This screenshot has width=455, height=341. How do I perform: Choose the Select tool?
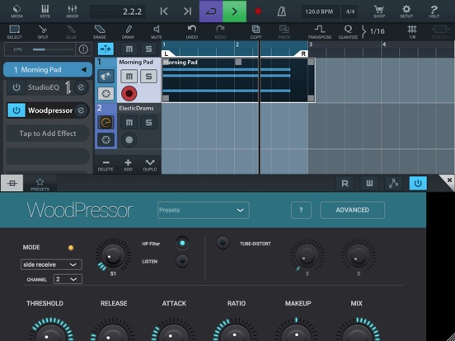coord(15,31)
